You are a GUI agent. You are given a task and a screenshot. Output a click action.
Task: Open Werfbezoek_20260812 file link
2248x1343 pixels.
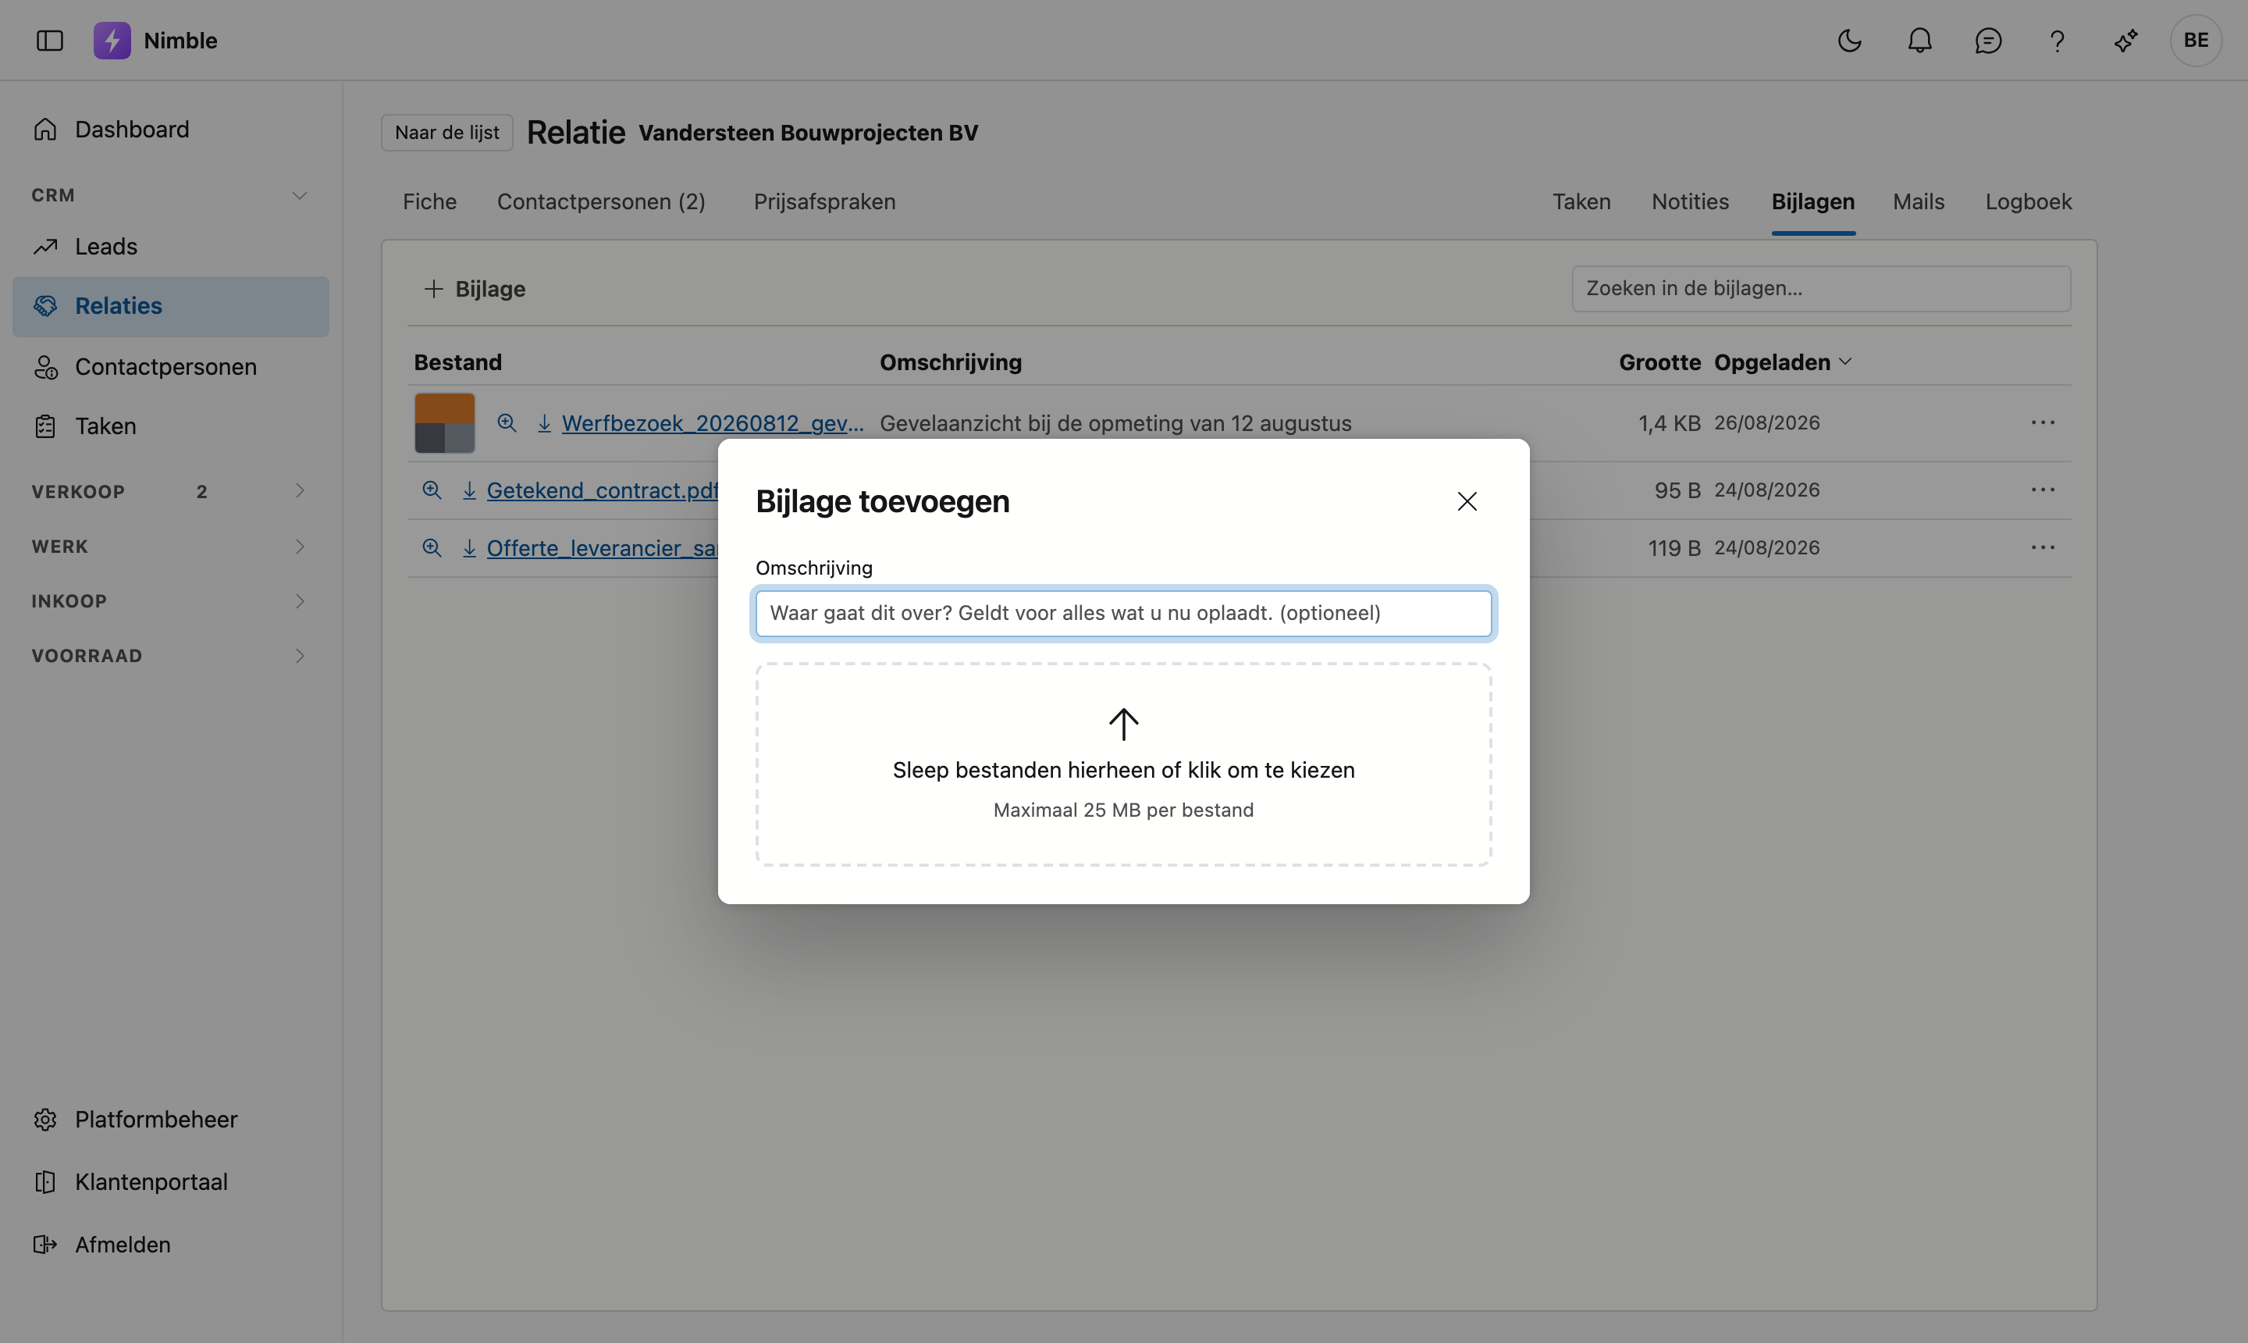[713, 422]
